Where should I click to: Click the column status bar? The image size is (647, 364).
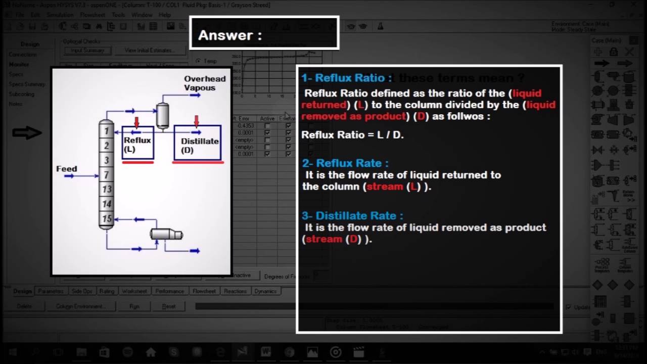374,306
